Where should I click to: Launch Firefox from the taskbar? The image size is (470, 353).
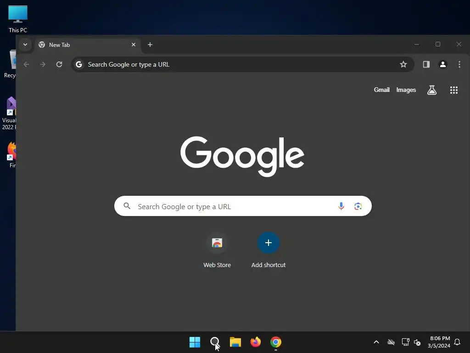point(255,342)
